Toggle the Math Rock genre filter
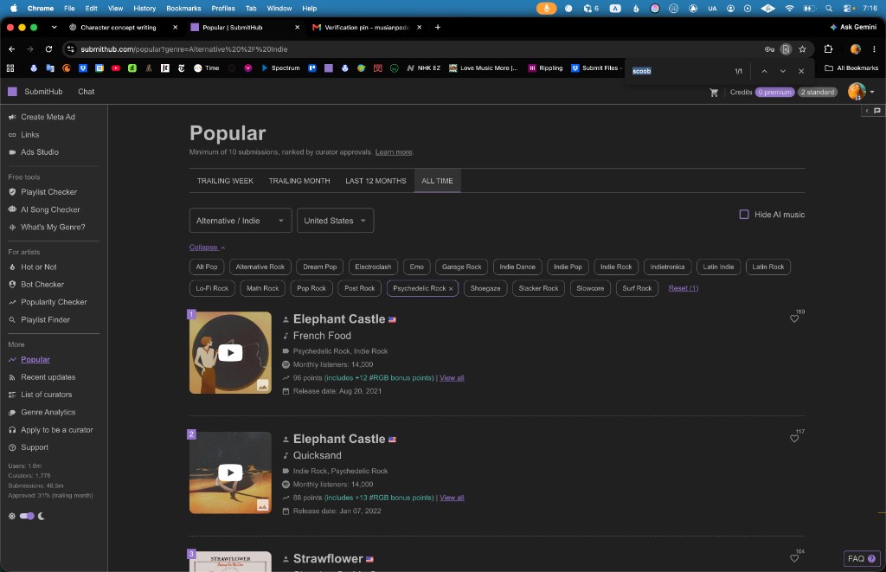This screenshot has height=572, width=886. click(262, 288)
